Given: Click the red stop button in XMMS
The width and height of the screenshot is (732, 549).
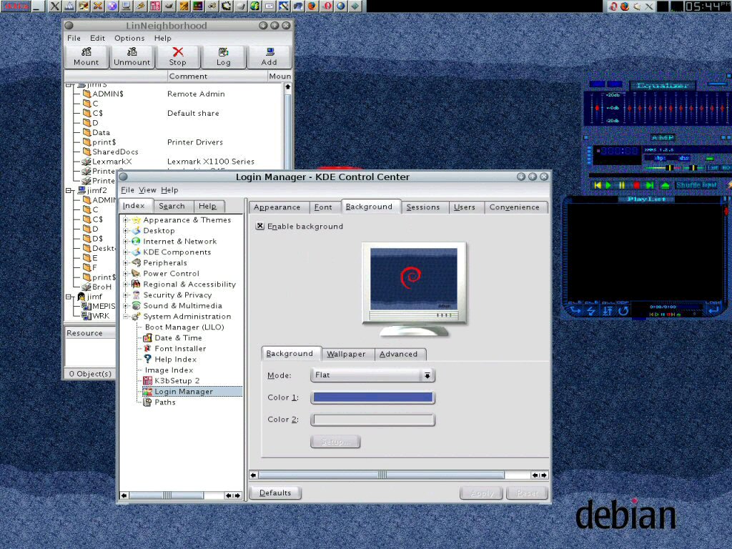Looking at the screenshot, I should click(x=636, y=185).
